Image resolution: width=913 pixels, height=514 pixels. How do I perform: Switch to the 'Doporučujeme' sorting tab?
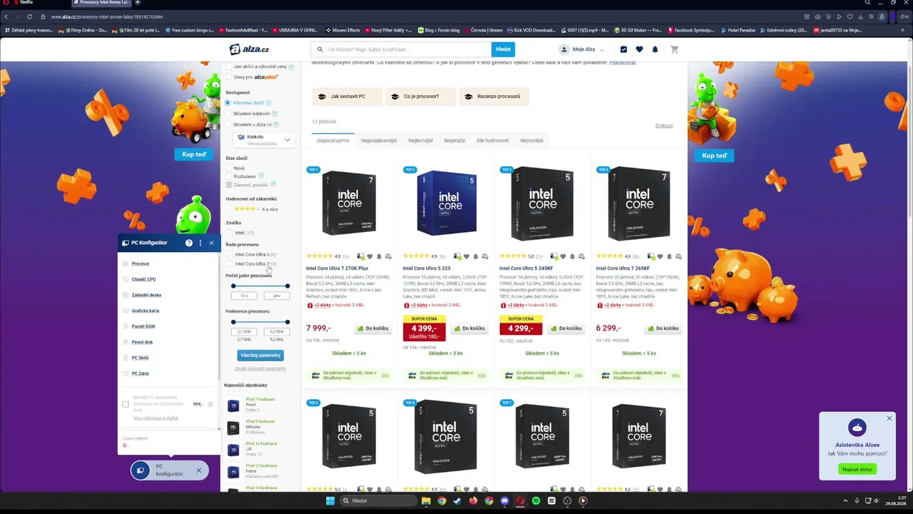[x=333, y=141]
